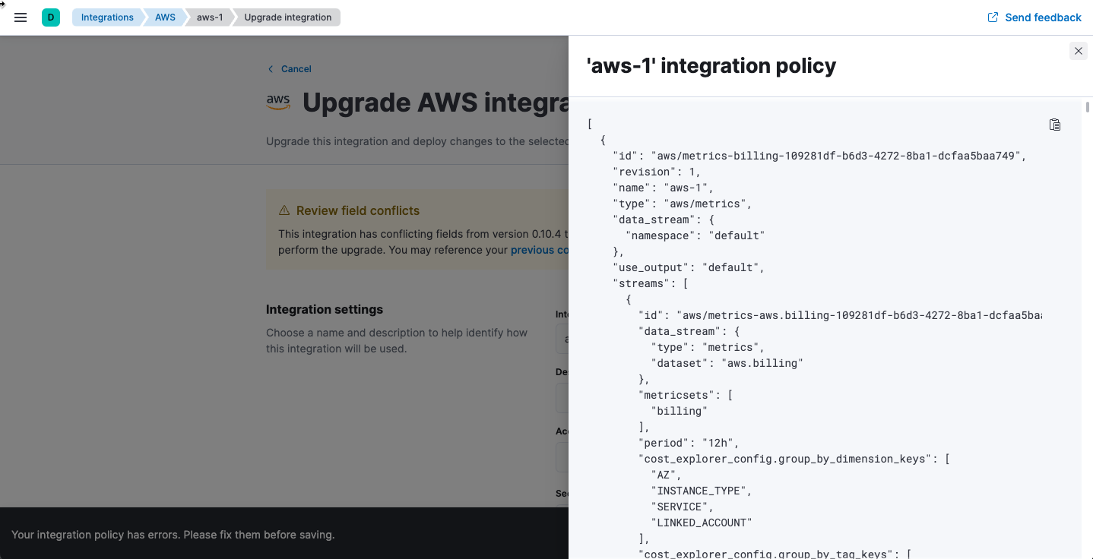The image size is (1093, 559).
Task: Click the back chevron next to Cancel
Action: [x=271, y=69]
